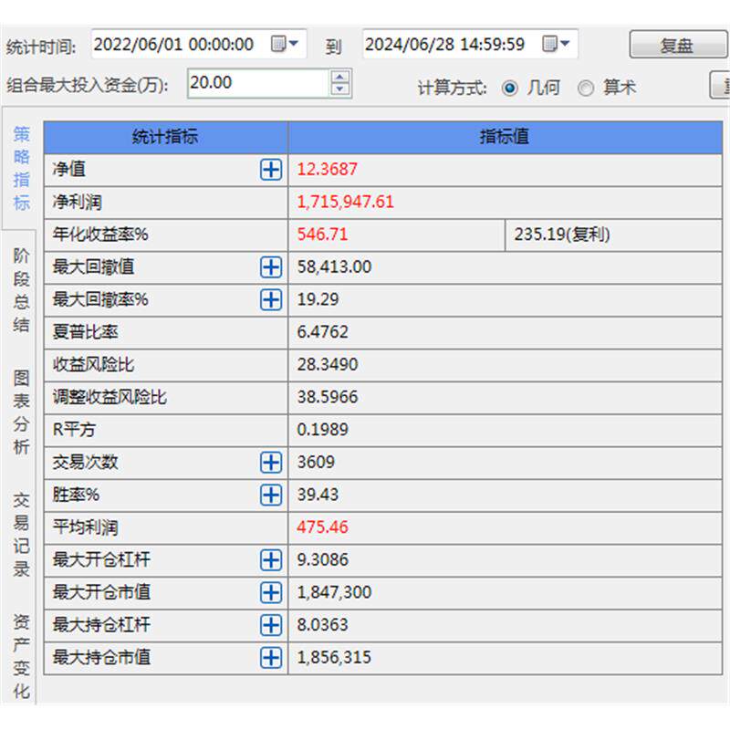Expand the 最大持仓市值 row plus icon
Image resolution: width=730 pixels, height=730 pixels.
[270, 658]
